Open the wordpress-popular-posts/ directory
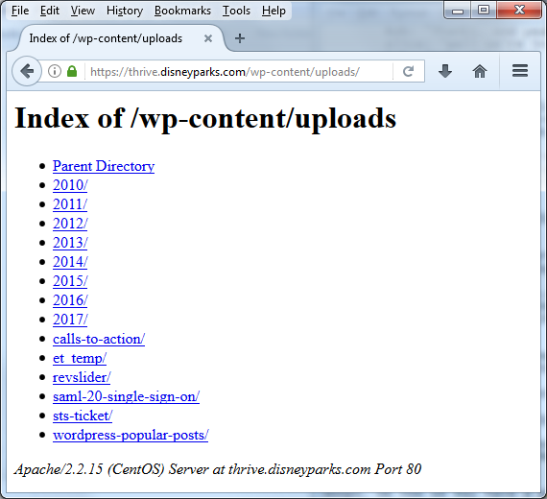This screenshot has width=547, height=499. point(131,435)
